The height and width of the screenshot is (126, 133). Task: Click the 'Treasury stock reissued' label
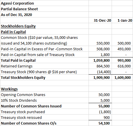(x=21, y=118)
